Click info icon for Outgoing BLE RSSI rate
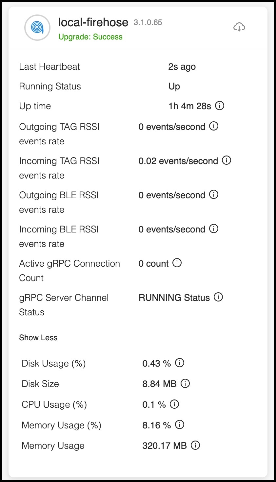276x482 pixels. [214, 195]
